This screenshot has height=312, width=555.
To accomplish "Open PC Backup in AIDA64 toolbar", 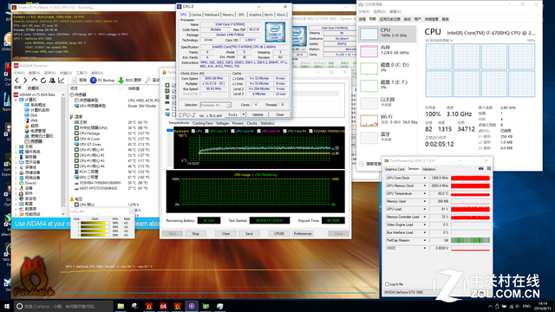I will coord(102,81).
